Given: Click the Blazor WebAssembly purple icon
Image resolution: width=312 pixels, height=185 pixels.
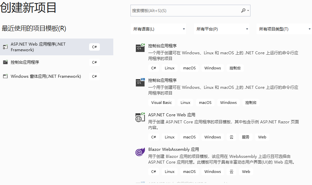Looking at the screenshot, I should click(x=140, y=152).
